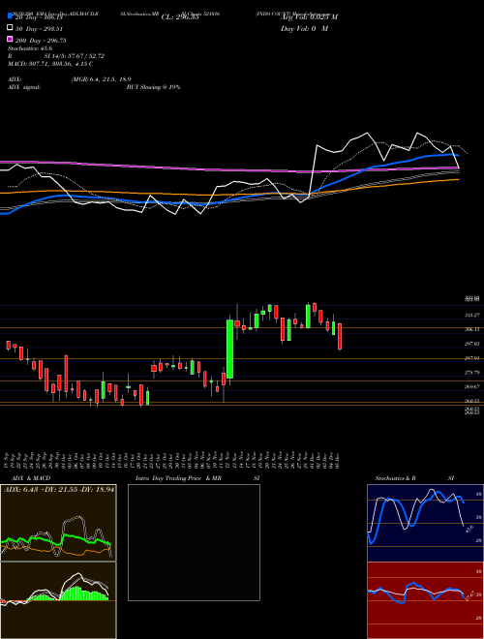Click the magenta 200 Day legend swatch

point(10,40)
